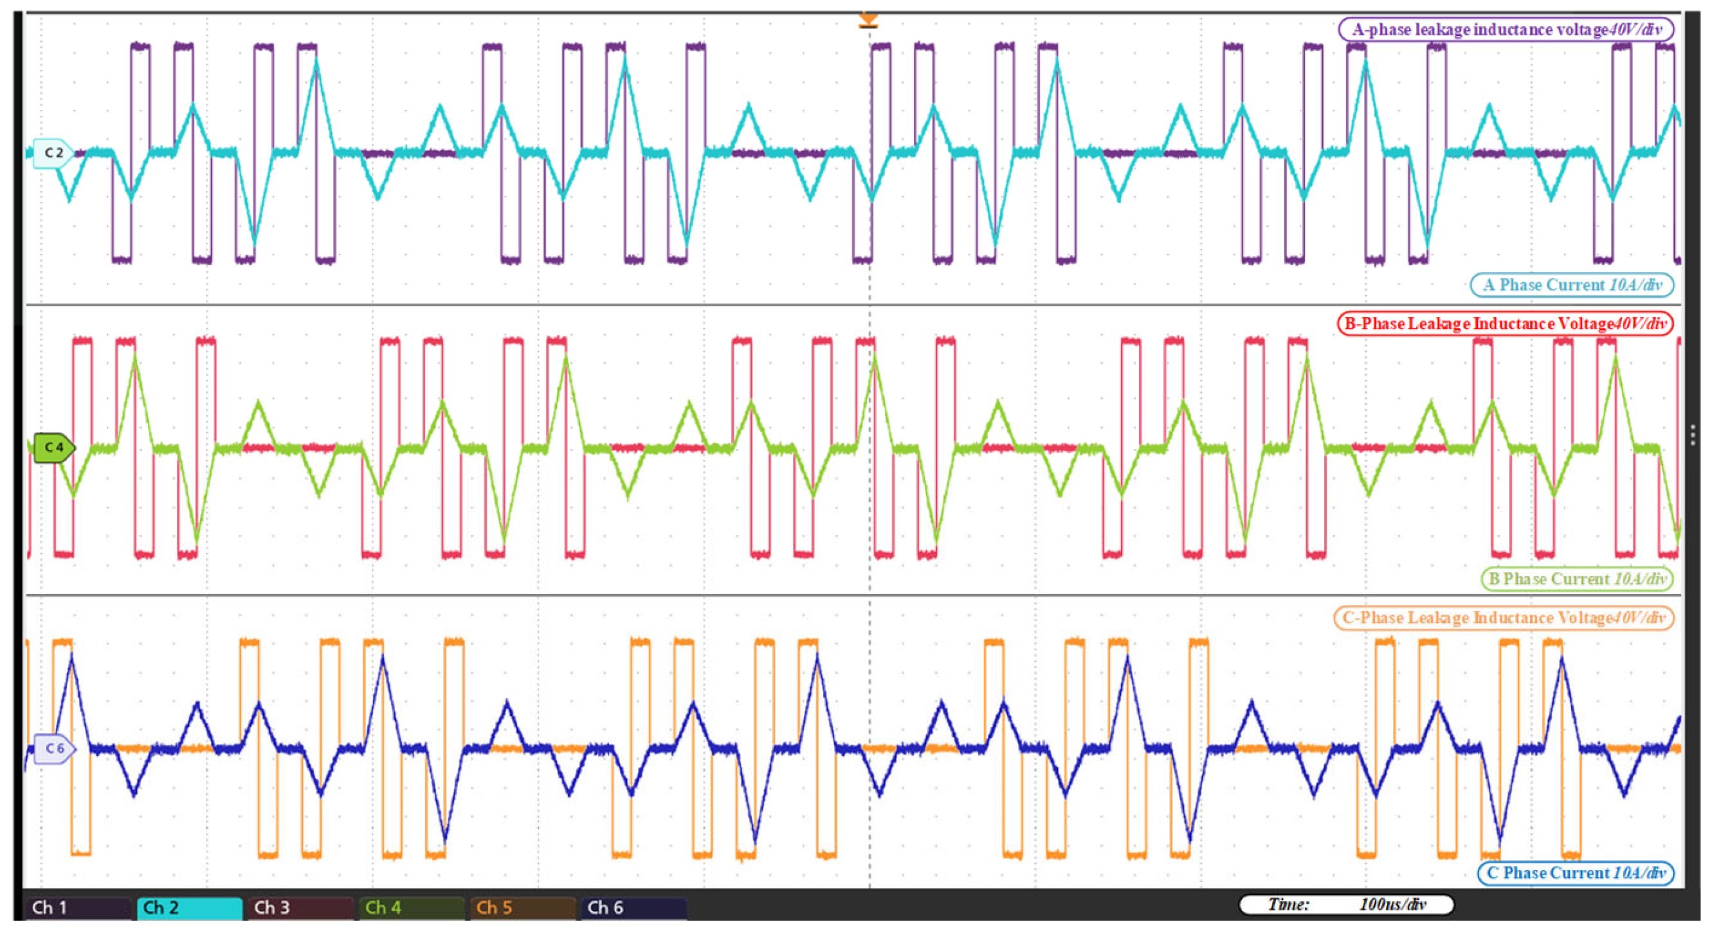Click the C6 channel ground marker
Viewport: 1712px width, 938px height.
click(x=55, y=749)
